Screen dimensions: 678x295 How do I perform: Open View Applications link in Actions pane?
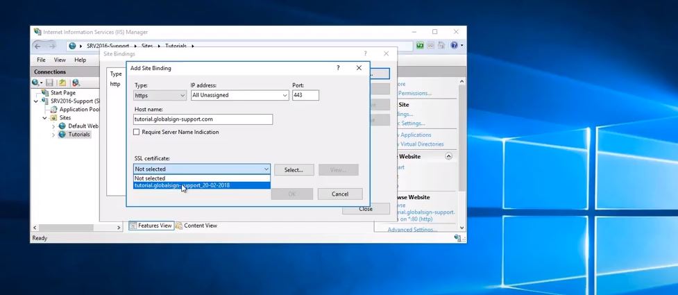tap(416, 135)
